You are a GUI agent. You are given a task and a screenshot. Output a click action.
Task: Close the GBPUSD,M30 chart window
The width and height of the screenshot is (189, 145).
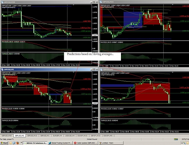pos(97,2)
